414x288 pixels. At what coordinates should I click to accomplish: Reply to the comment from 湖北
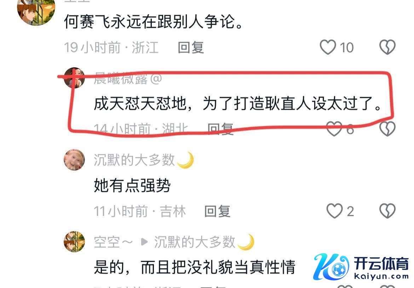tap(220, 129)
